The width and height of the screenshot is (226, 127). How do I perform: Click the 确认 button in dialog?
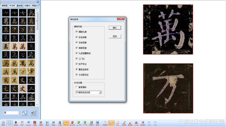(x=115, y=28)
